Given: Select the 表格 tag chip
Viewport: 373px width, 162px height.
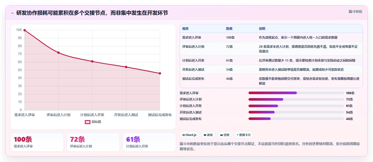Looking at the screenshot, I should point(208,135).
